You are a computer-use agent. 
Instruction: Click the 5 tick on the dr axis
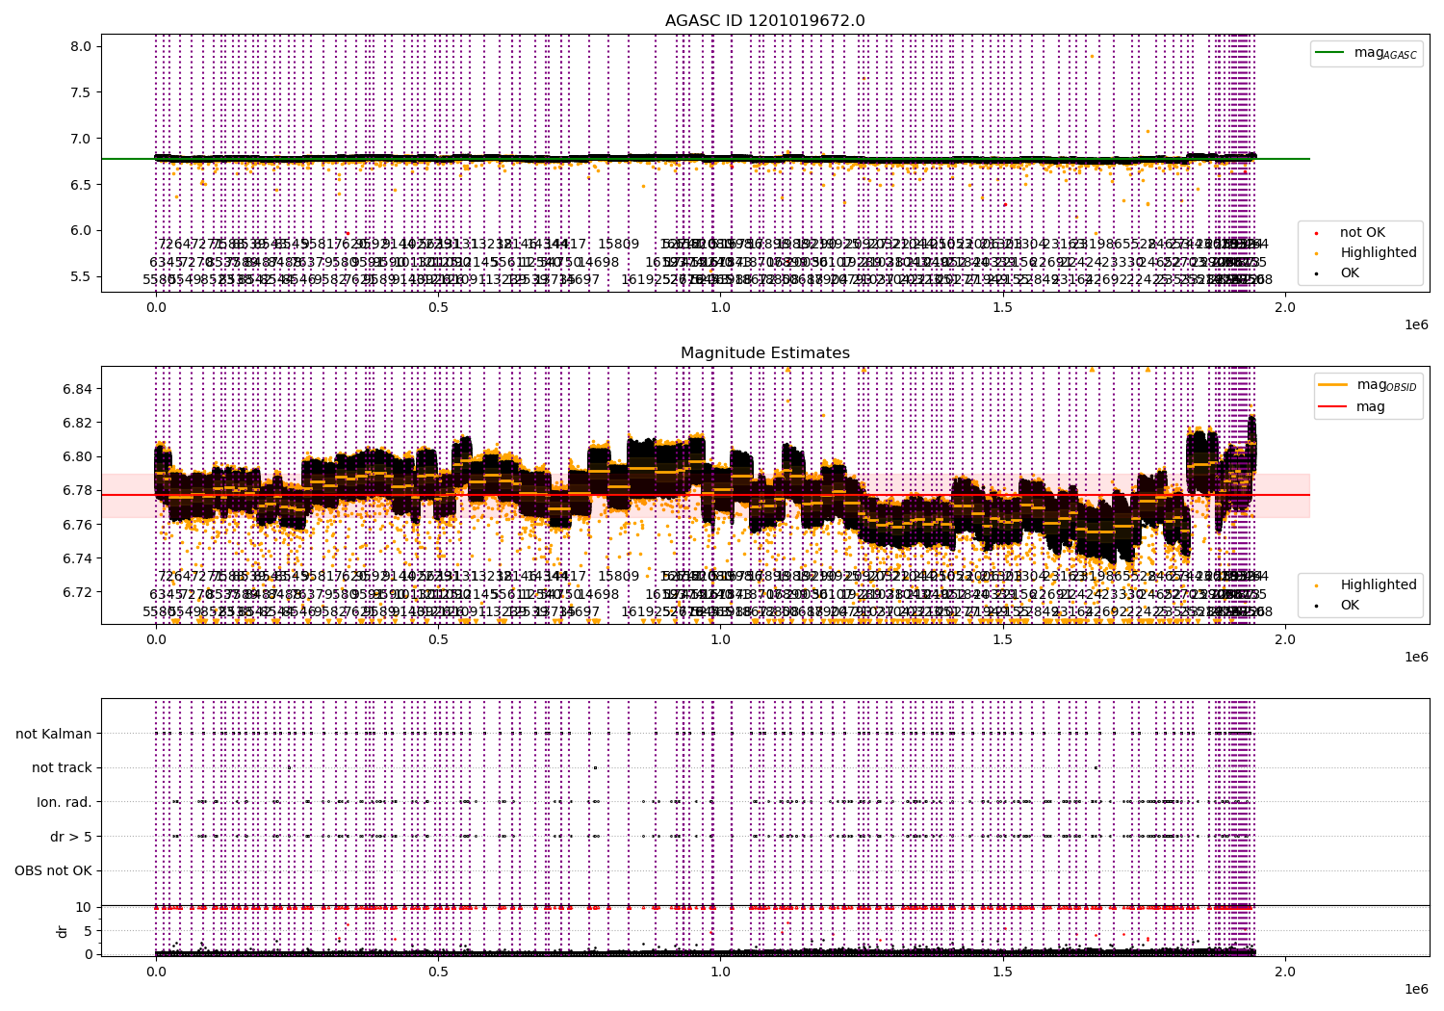point(88,930)
